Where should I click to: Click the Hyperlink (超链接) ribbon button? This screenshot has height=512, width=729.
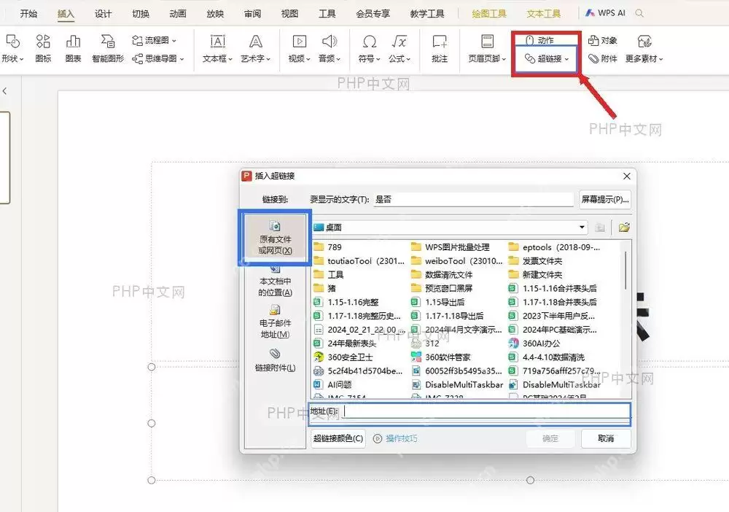point(547,58)
